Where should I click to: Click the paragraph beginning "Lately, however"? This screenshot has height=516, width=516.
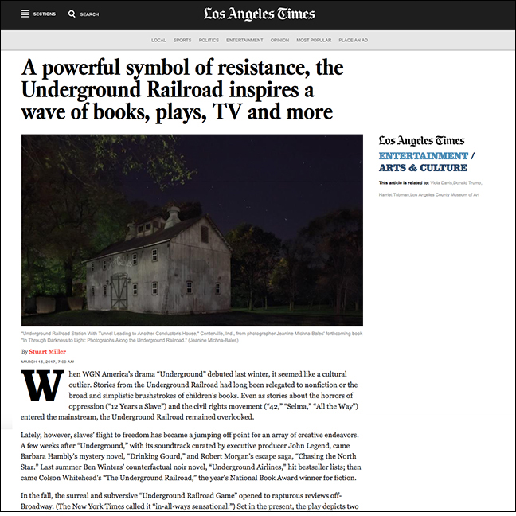191,456
